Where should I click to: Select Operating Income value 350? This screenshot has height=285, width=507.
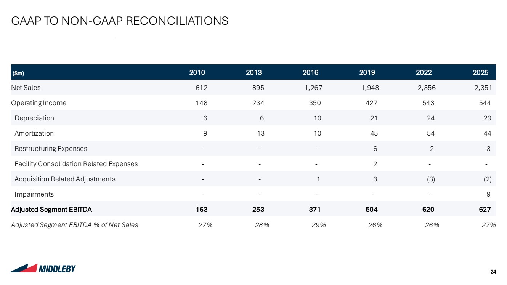tap(315, 103)
